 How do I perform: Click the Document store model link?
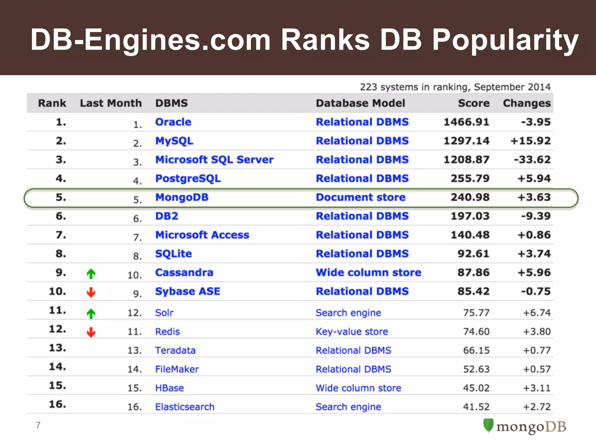(x=361, y=197)
